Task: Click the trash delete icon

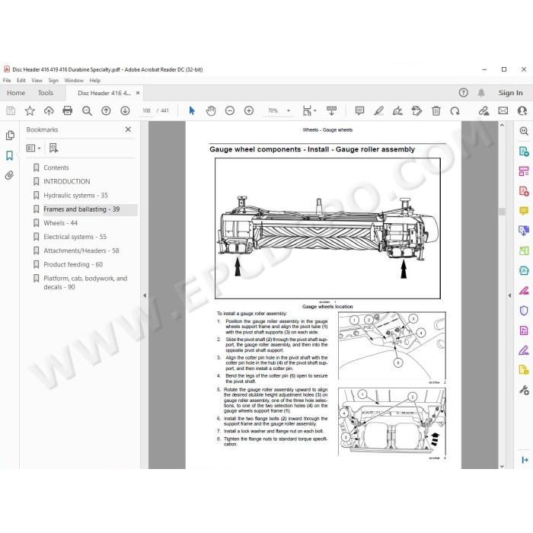Action: [436, 110]
